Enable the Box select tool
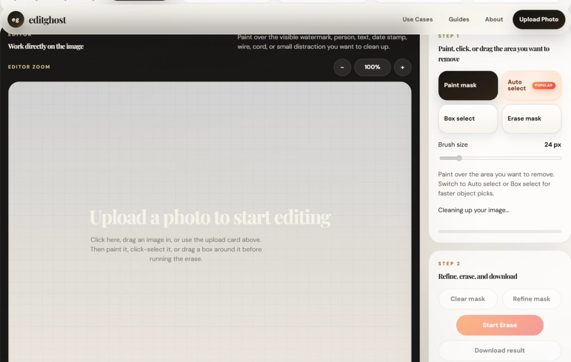571x362 pixels. pyautogui.click(x=468, y=118)
